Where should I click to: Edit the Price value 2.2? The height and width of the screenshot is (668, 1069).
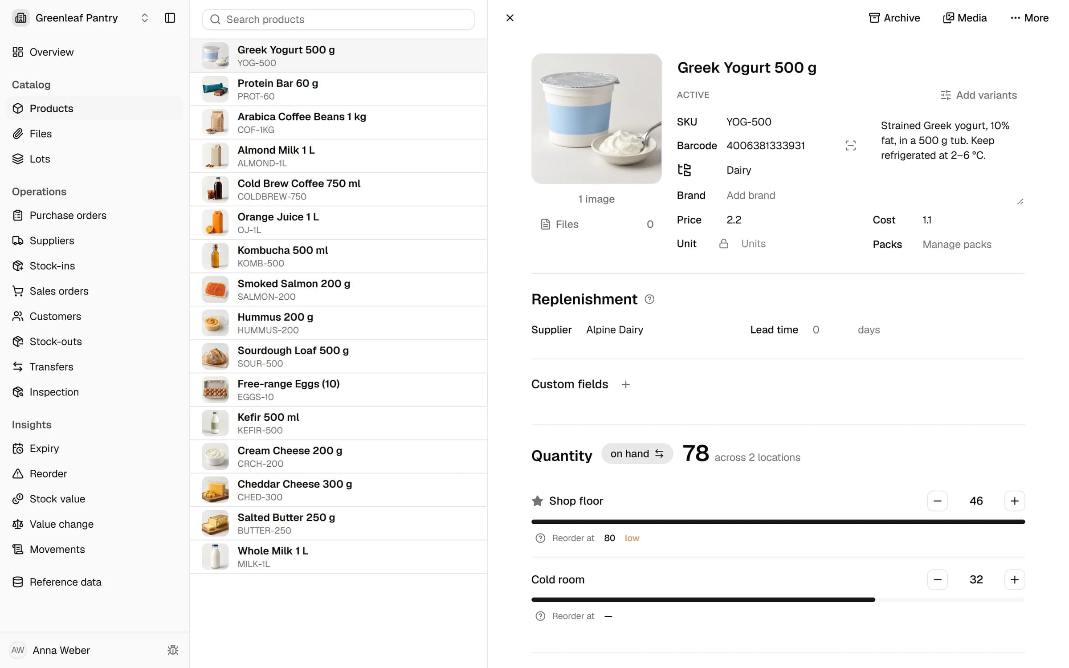point(734,220)
